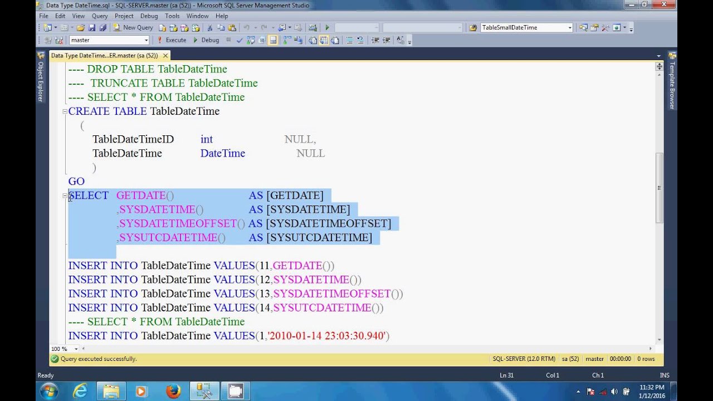
Task: Open the New Project dropdown arrow
Action: [56, 27]
